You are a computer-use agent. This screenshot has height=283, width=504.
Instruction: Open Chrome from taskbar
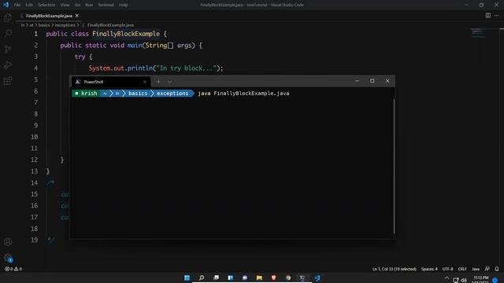click(x=288, y=277)
